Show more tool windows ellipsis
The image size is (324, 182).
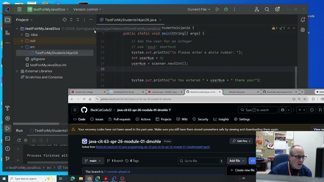pos(8,43)
